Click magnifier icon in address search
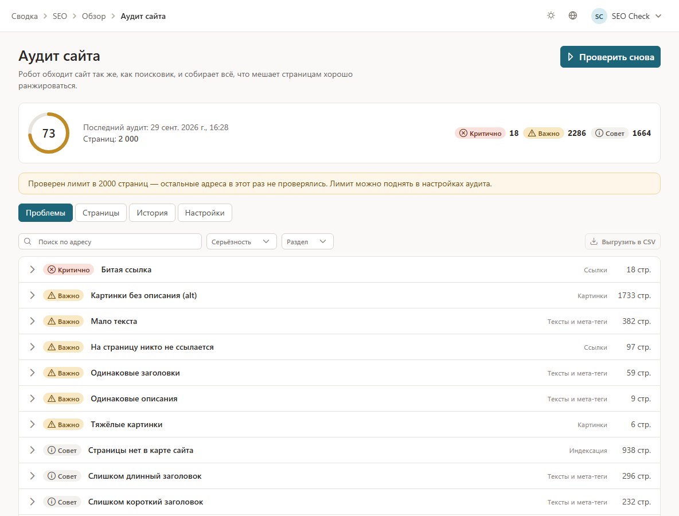This screenshot has width=679, height=516. pos(28,241)
